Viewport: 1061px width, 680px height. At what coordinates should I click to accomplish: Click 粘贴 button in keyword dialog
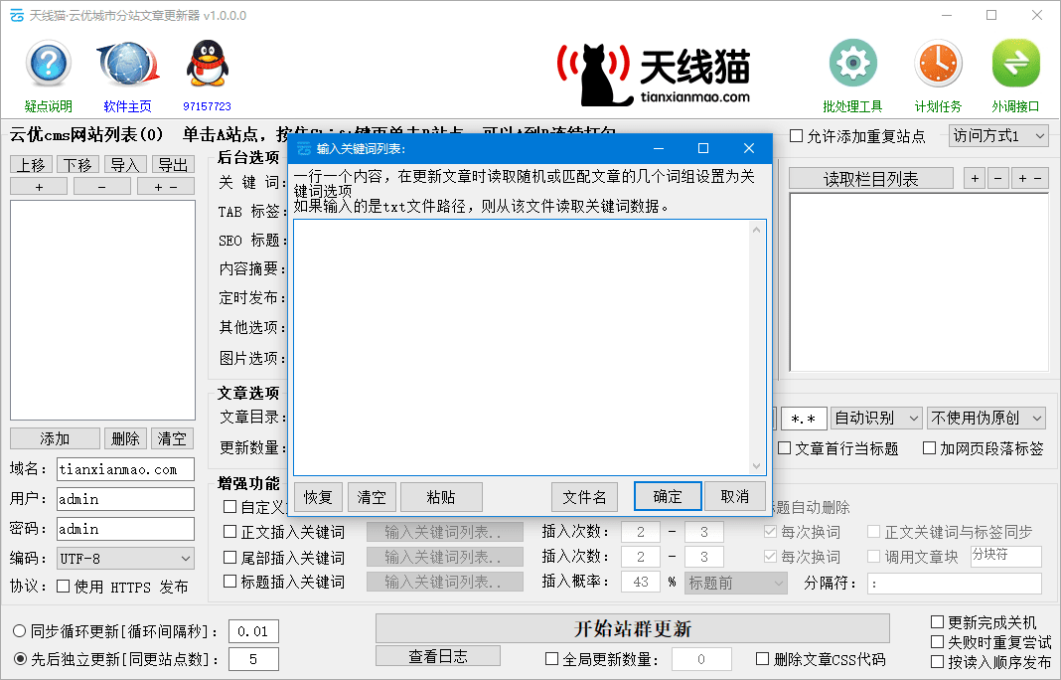(x=441, y=497)
